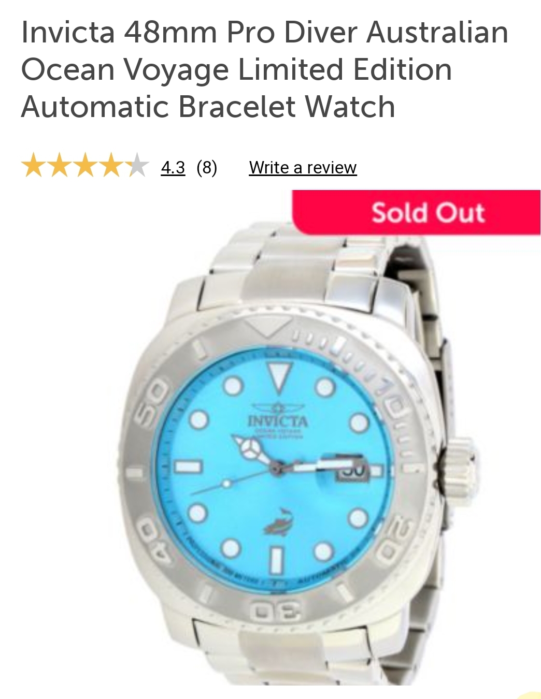Screen dimensions: 541x699
Task: Click the first gold rating star
Action: point(34,166)
